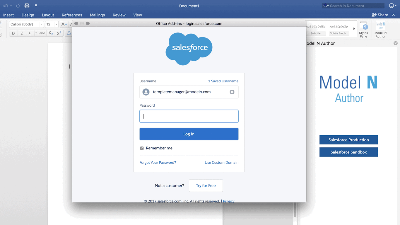Click the Salesforce Sandbox button
Screen dimensions: 400x225
[348, 152]
